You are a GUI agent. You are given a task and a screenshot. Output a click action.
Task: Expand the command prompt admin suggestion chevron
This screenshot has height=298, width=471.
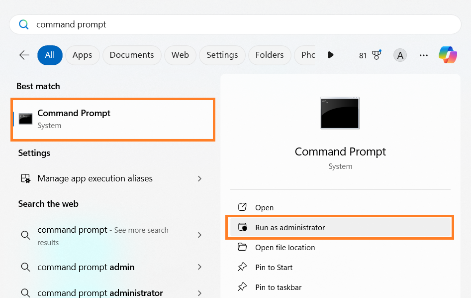(199, 267)
